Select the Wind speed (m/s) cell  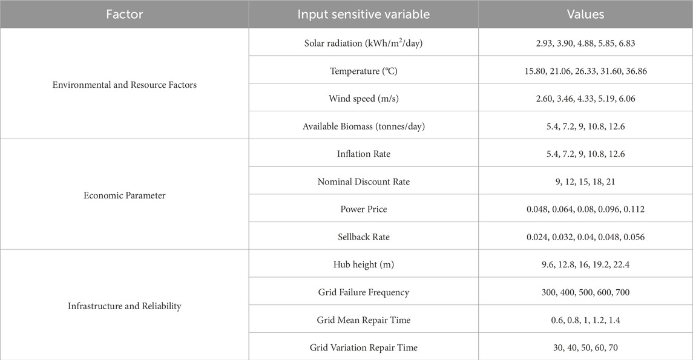tap(363, 99)
